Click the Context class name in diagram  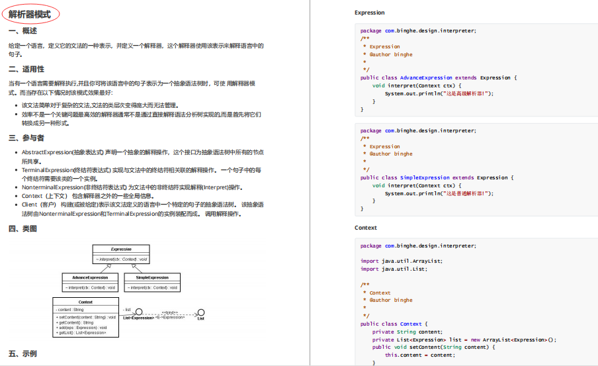[x=85, y=302]
